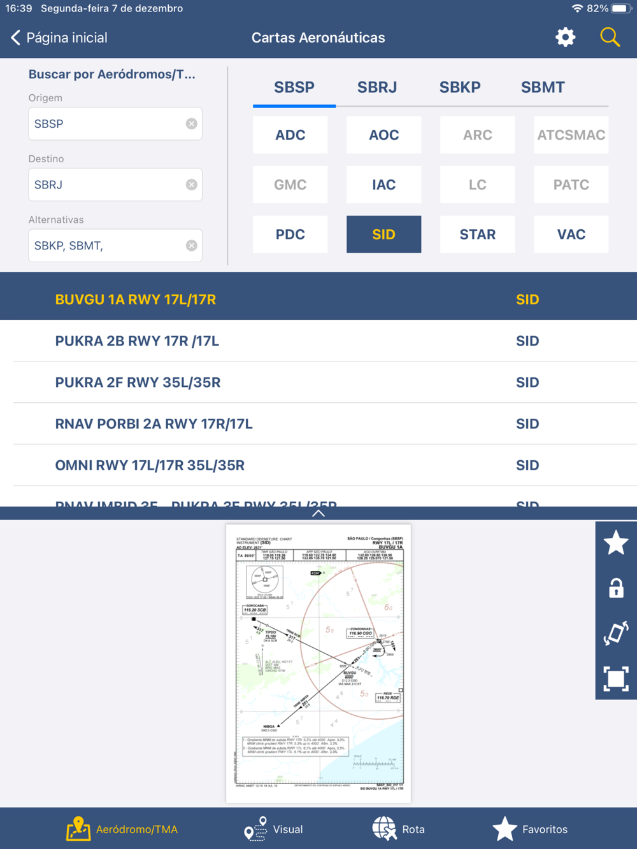637x849 pixels.
Task: Select IAC chart type
Action: pos(384,185)
